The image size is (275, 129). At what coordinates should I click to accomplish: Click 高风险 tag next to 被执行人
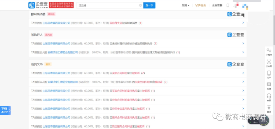[48, 35]
